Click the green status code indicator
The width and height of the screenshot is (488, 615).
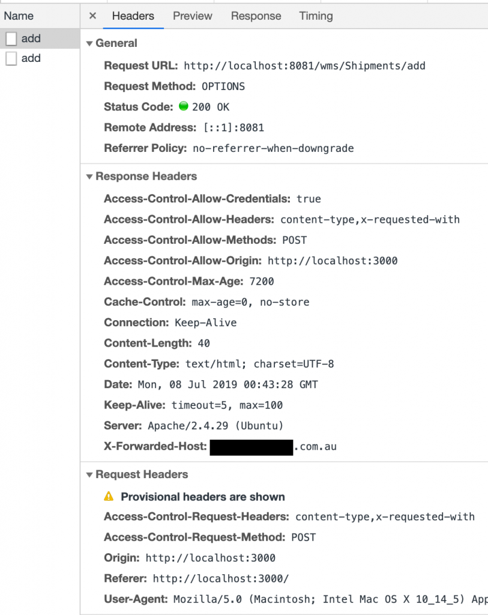coord(184,106)
